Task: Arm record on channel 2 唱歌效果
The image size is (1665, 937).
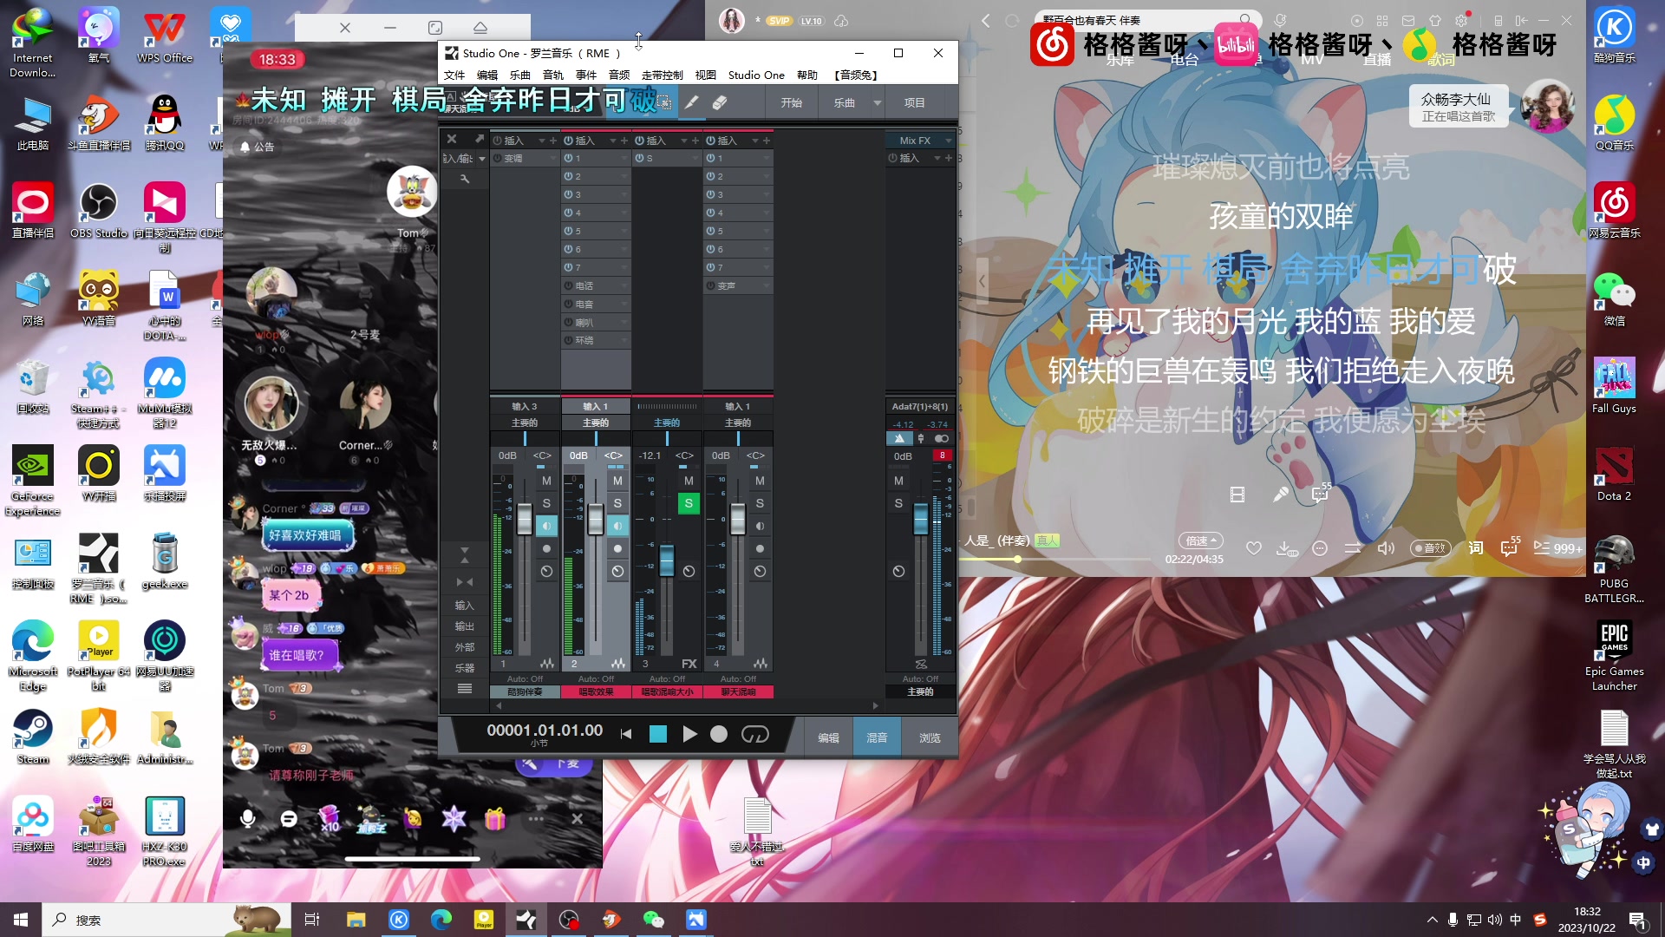Action: tap(617, 548)
